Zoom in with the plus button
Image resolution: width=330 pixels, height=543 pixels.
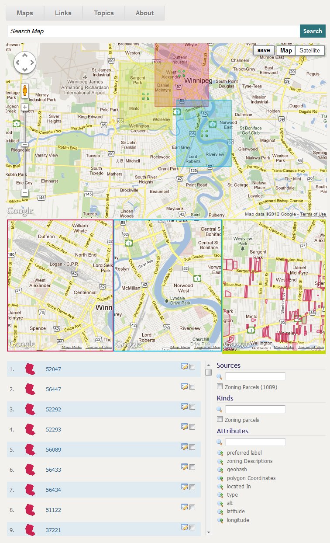click(x=25, y=107)
